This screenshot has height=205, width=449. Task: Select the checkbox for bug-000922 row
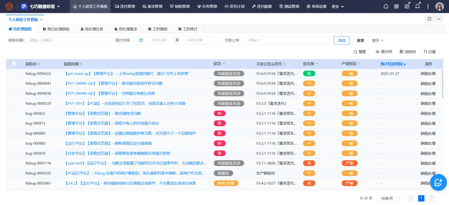point(14,113)
